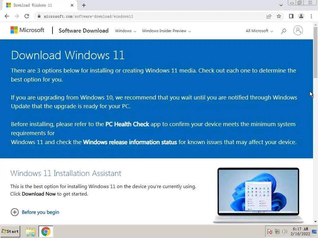
Task: Close the Download Windows 11 tab
Action: click(x=72, y=5)
